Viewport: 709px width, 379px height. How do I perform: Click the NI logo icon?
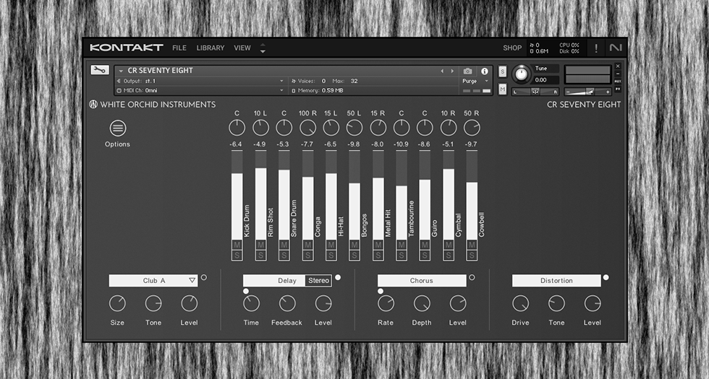(x=616, y=48)
